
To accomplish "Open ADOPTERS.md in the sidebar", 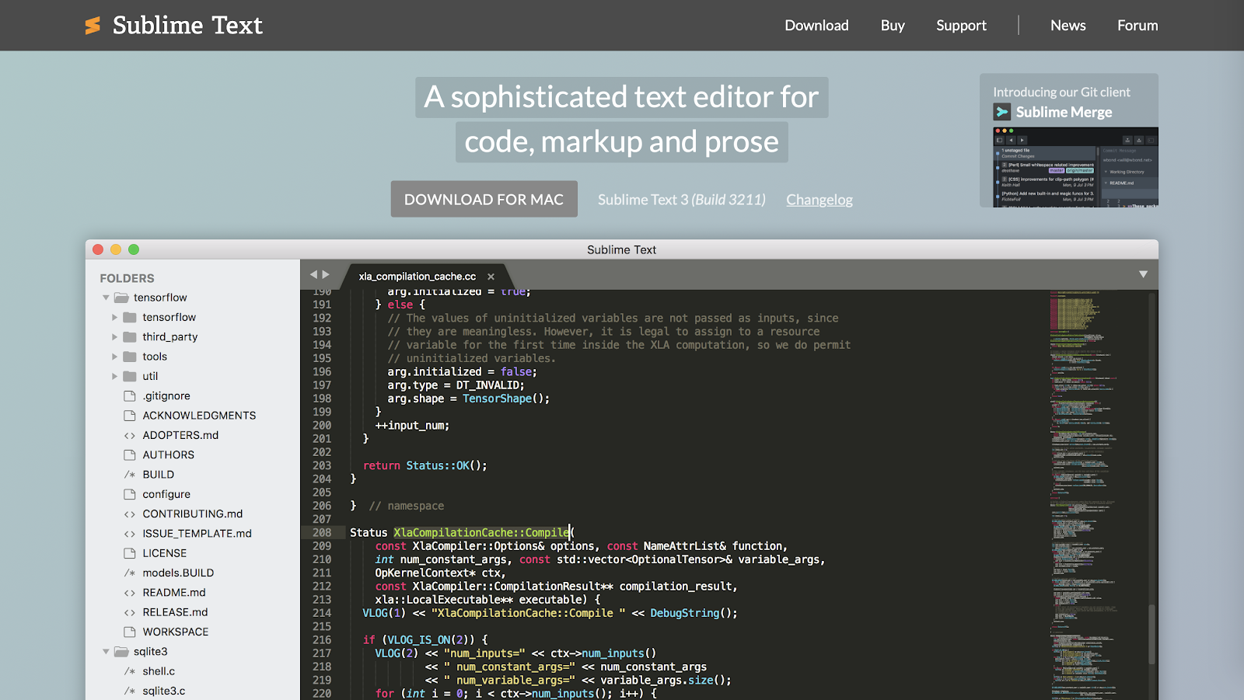I will tap(180, 436).
